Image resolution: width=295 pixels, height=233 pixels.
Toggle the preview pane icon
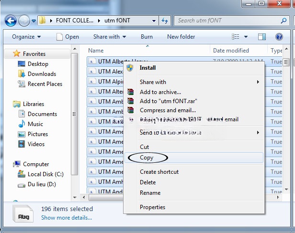coord(261,37)
